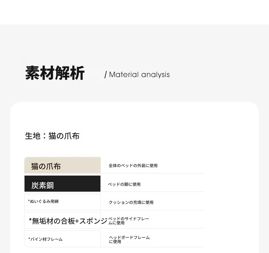The width and height of the screenshot is (269, 253).
Task: Click the 素材解析 heading
Action: coord(55,73)
